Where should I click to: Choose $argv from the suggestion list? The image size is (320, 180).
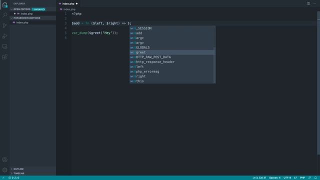click(x=172, y=42)
